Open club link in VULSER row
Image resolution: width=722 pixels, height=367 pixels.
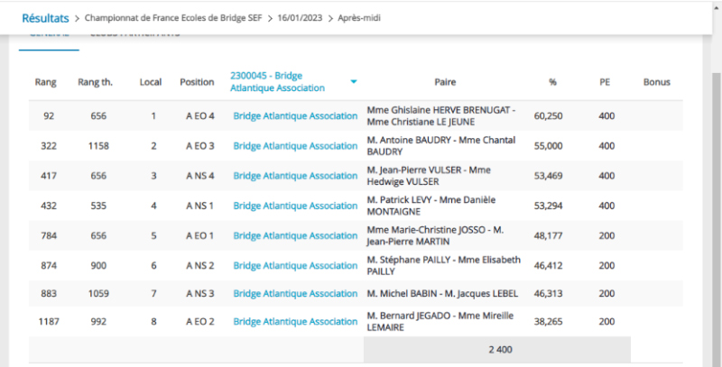[295, 176]
